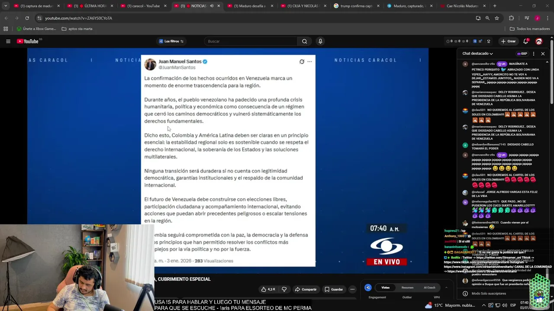Open the tab search dropdown arrow
Viewport: 554px width, 311px height.
point(5,6)
